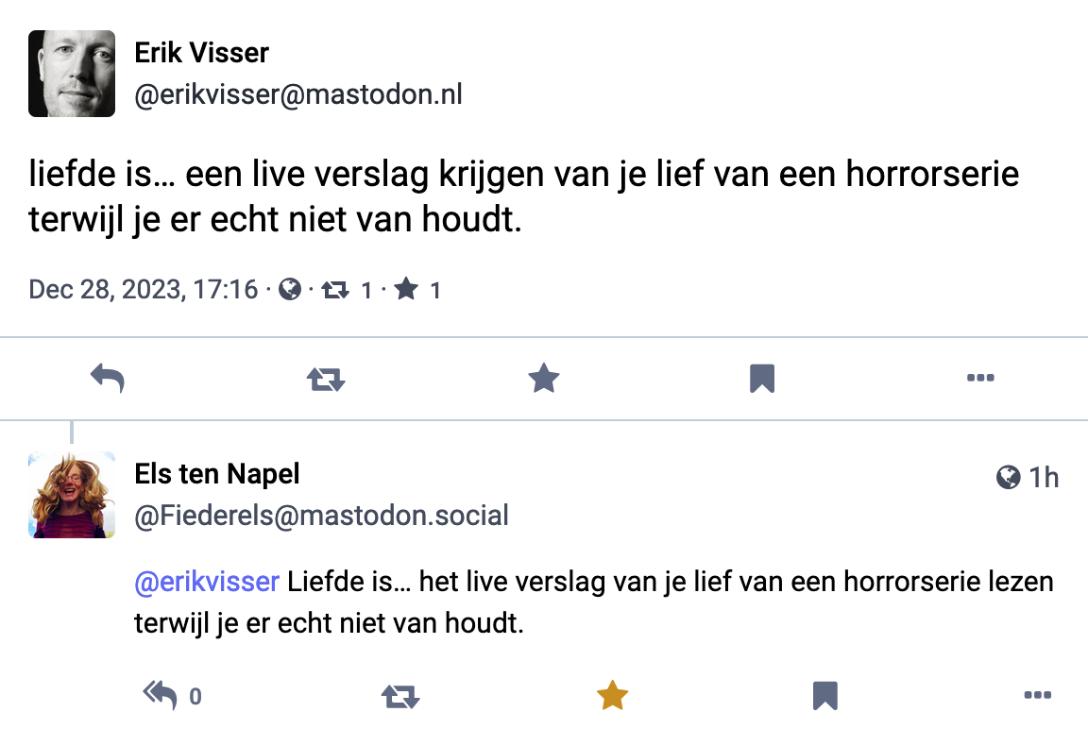Unfavourite Els ten Napel's gold-starred reply
This screenshot has width=1088, height=746.
tap(612, 696)
